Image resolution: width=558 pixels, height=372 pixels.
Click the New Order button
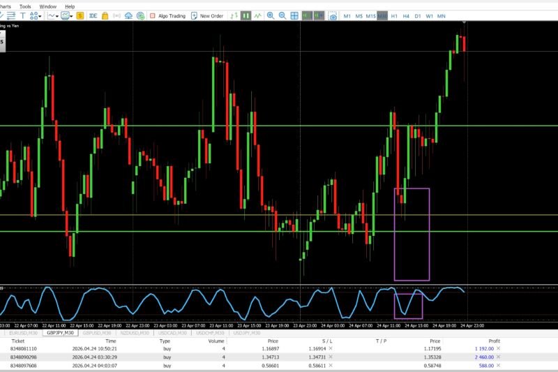click(x=207, y=15)
